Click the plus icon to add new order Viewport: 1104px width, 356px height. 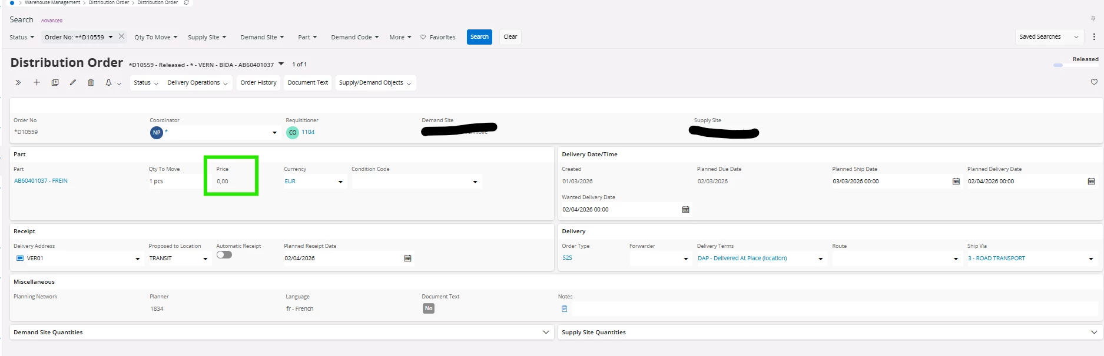tap(37, 83)
